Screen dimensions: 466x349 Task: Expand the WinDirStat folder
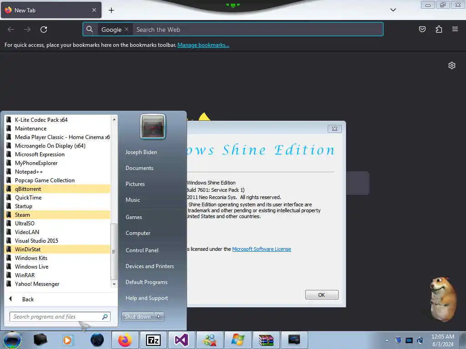tap(57, 249)
